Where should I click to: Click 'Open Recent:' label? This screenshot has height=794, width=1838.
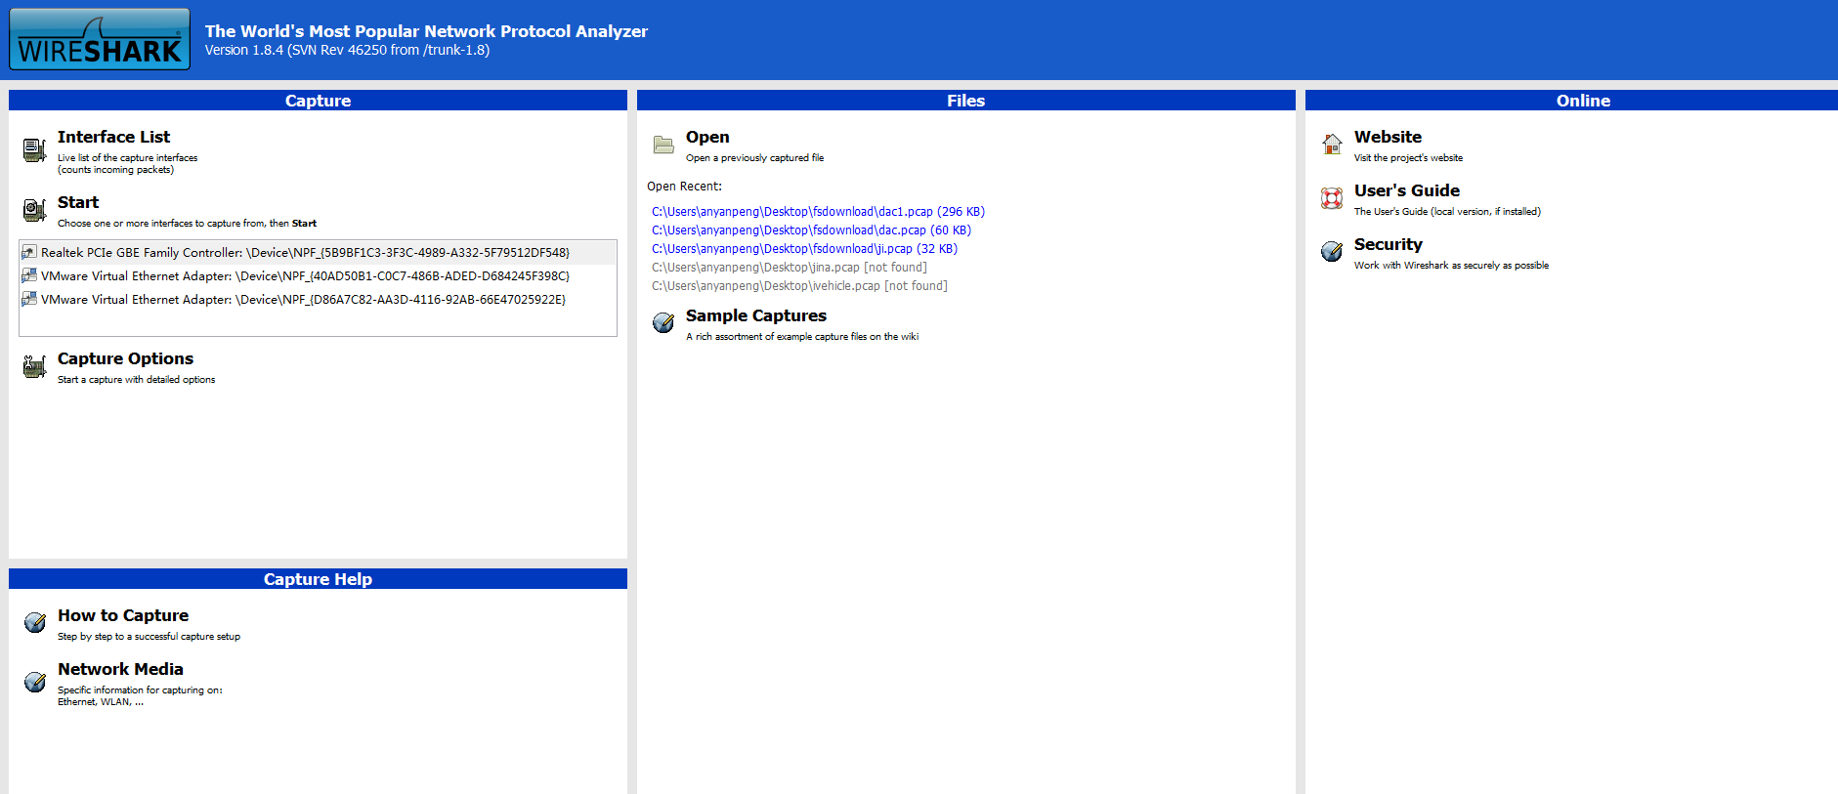[x=684, y=186]
